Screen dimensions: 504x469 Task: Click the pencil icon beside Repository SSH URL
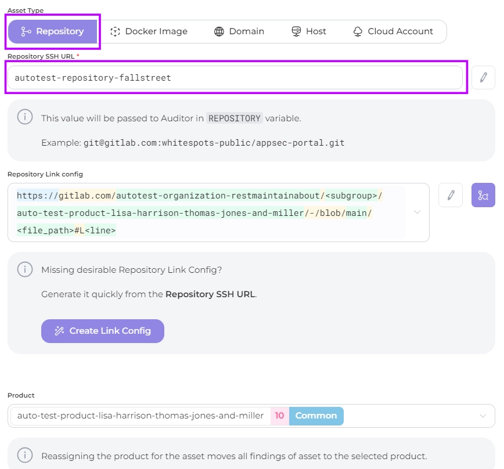pyautogui.click(x=483, y=78)
